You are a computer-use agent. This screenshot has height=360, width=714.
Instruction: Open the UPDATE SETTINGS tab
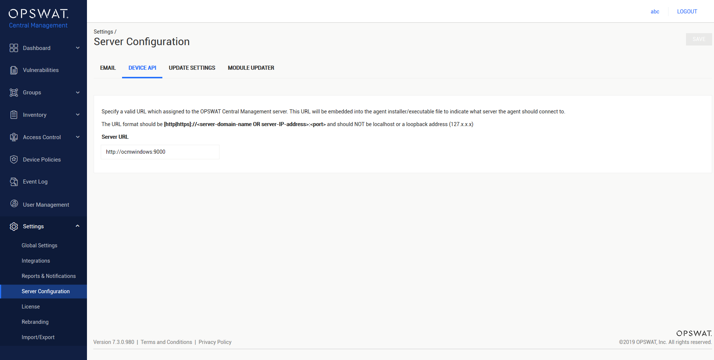click(192, 68)
